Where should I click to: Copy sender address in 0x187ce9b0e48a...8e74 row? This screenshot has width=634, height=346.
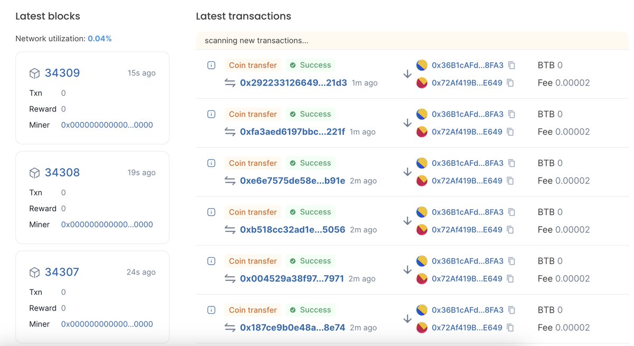click(x=511, y=310)
